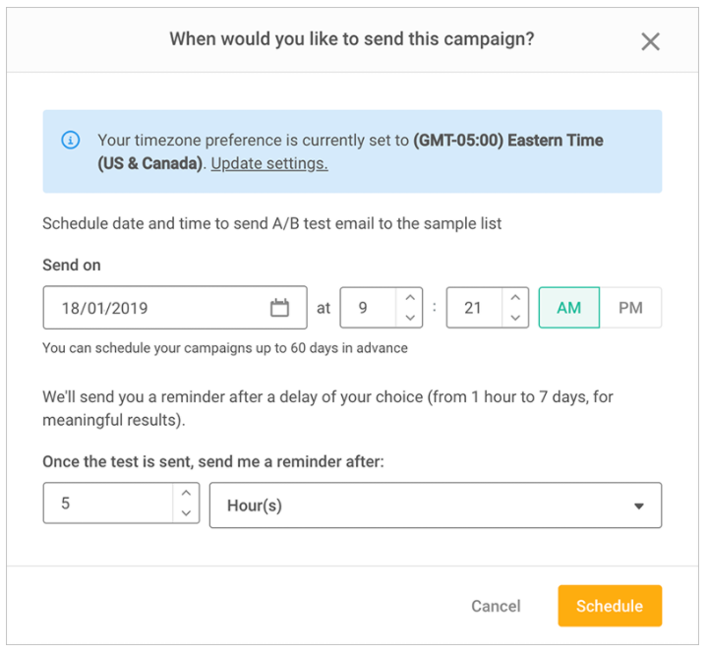Click the blue info icon
This screenshot has height=655, width=708.
(x=71, y=141)
